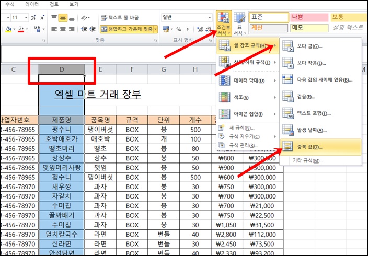Open the 표 서식 table format button
This screenshot has width=368, height=256.
(x=239, y=24)
